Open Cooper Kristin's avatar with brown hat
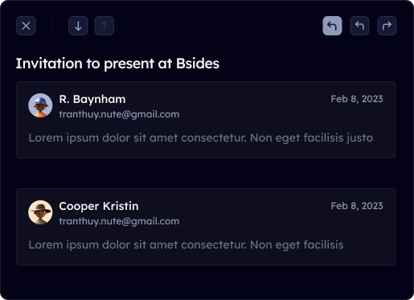 (x=40, y=212)
